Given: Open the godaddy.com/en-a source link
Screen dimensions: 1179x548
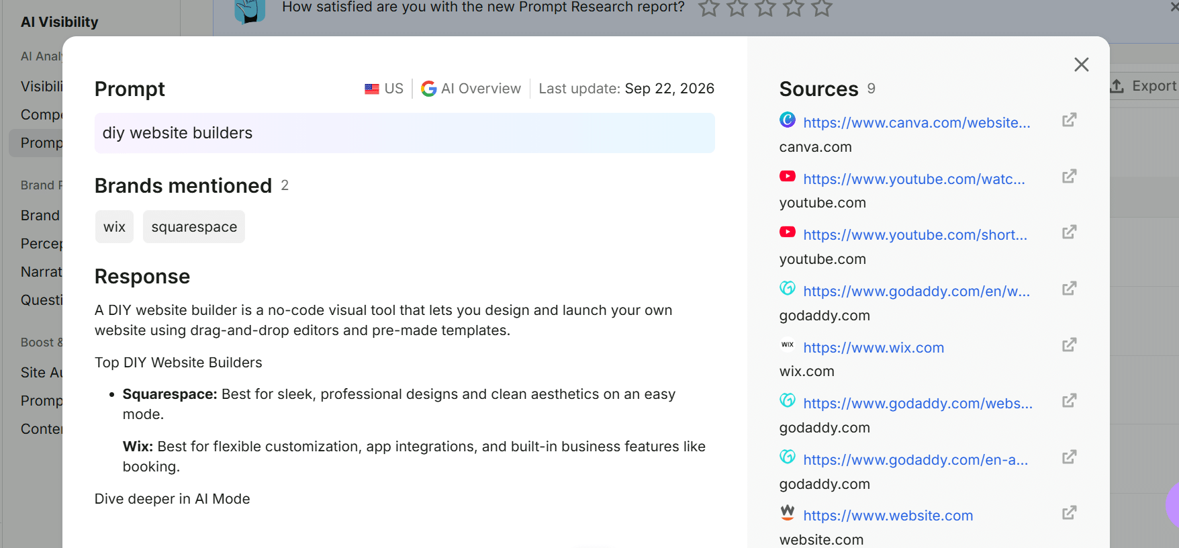Looking at the screenshot, I should tap(916, 460).
